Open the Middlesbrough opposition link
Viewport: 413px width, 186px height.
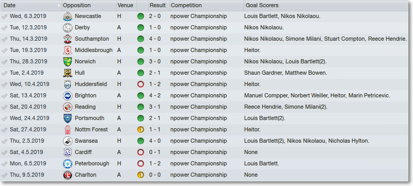coord(93,50)
